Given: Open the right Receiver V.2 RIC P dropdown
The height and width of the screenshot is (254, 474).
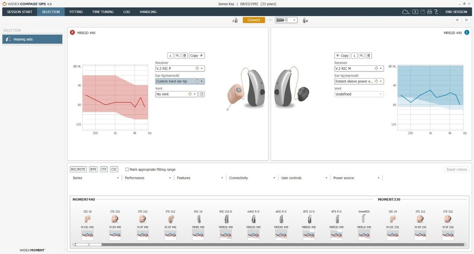Looking at the screenshot, I should (x=180, y=69).
